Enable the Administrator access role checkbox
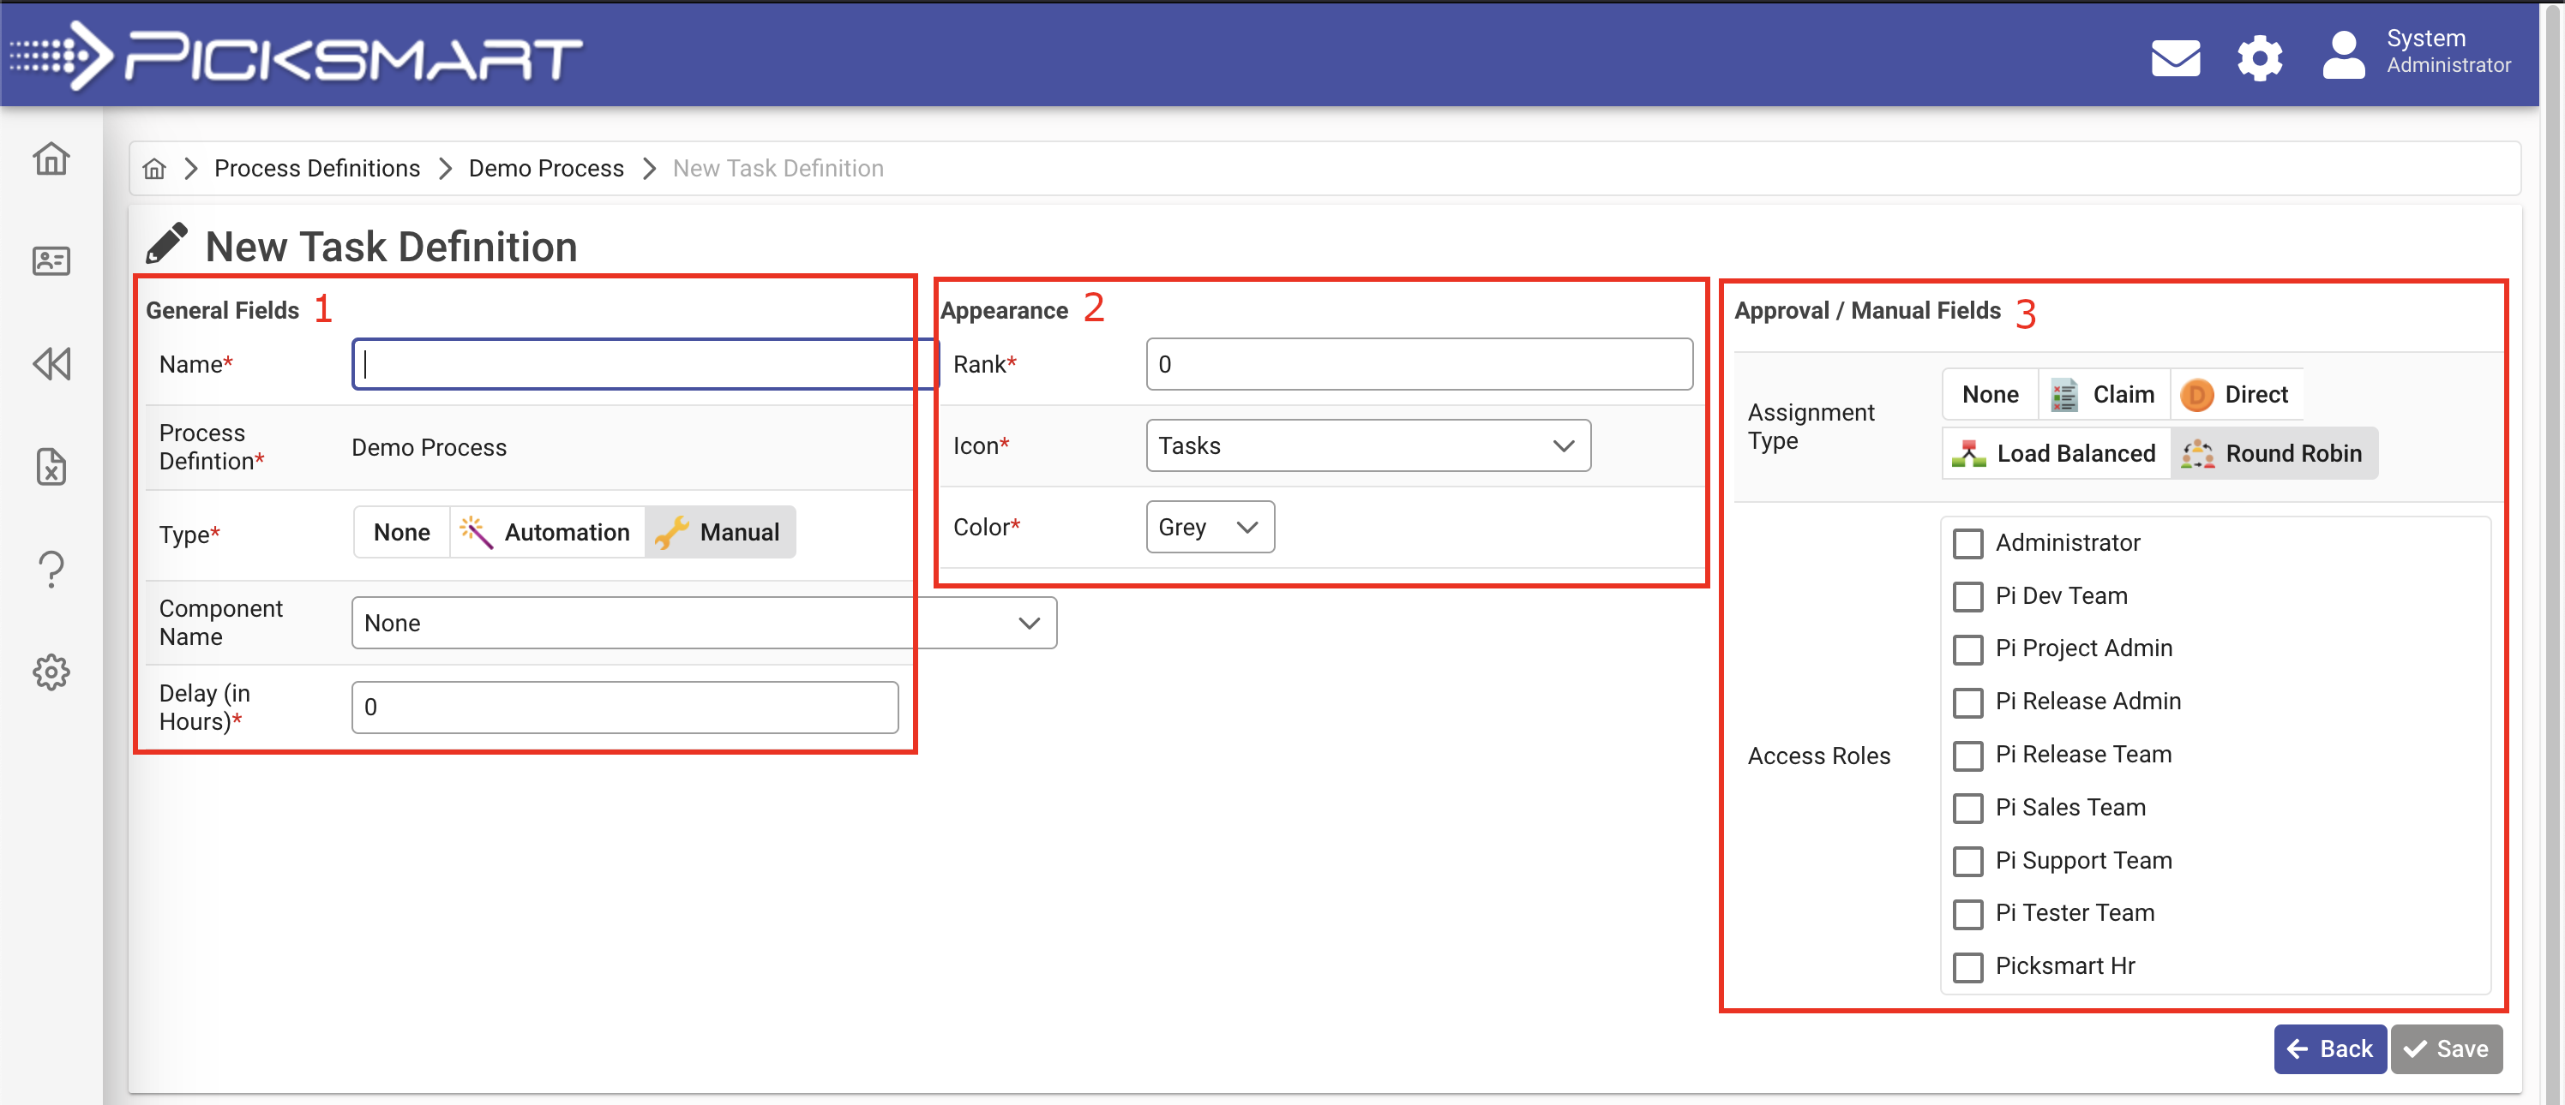 pos(1967,543)
